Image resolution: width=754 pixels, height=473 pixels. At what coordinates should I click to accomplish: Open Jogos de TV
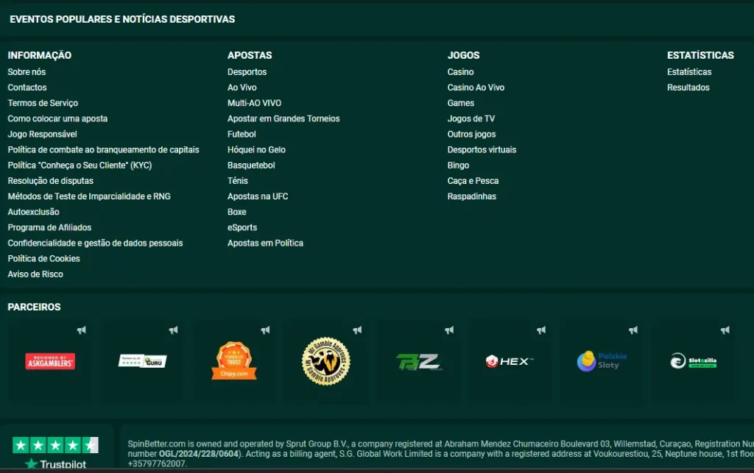pyautogui.click(x=471, y=118)
